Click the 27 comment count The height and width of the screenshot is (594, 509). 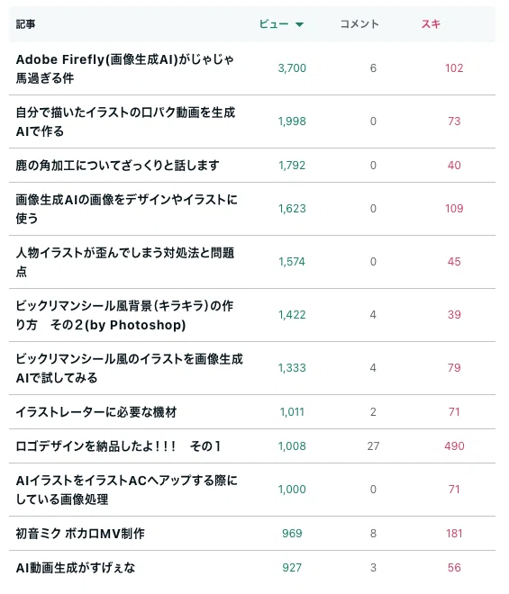[373, 445]
